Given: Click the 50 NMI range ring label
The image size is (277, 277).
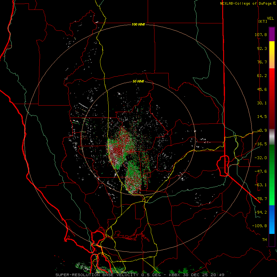Looking at the screenshot, I should coord(138,82).
